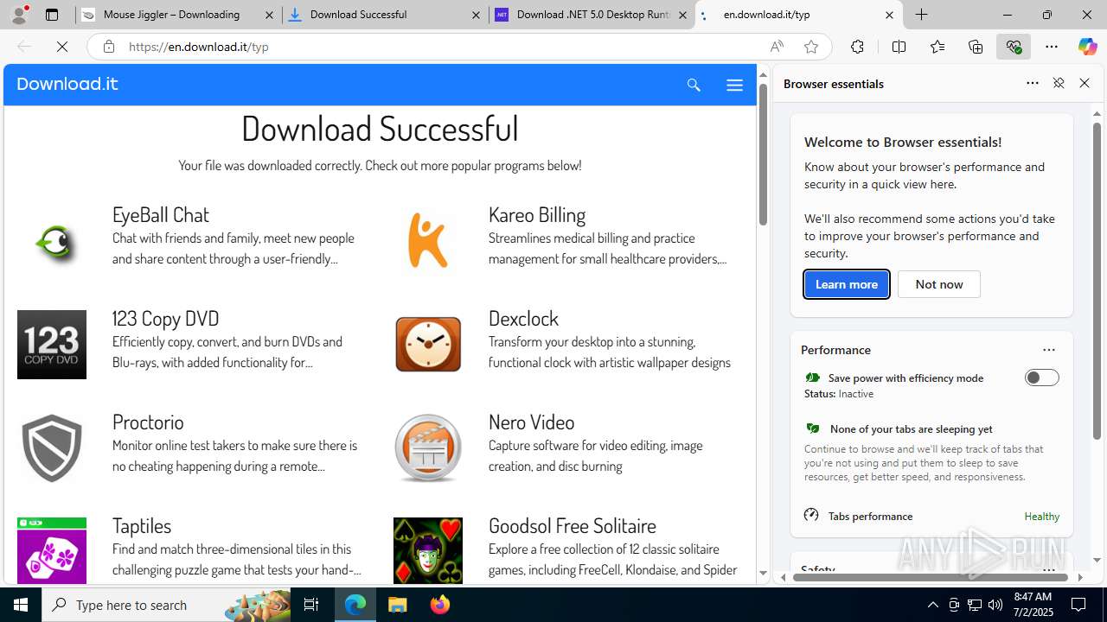
Task: Close the en.download.it/typ tab
Action: pyautogui.click(x=889, y=15)
